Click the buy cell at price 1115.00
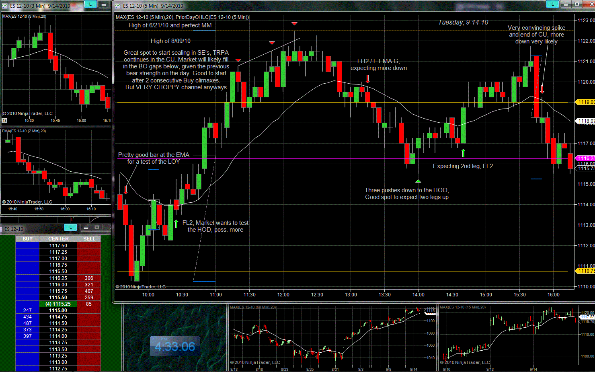 tap(27, 310)
